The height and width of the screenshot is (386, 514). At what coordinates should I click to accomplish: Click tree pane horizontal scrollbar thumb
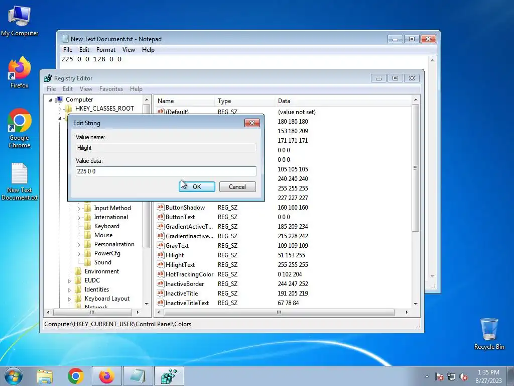pos(93,312)
